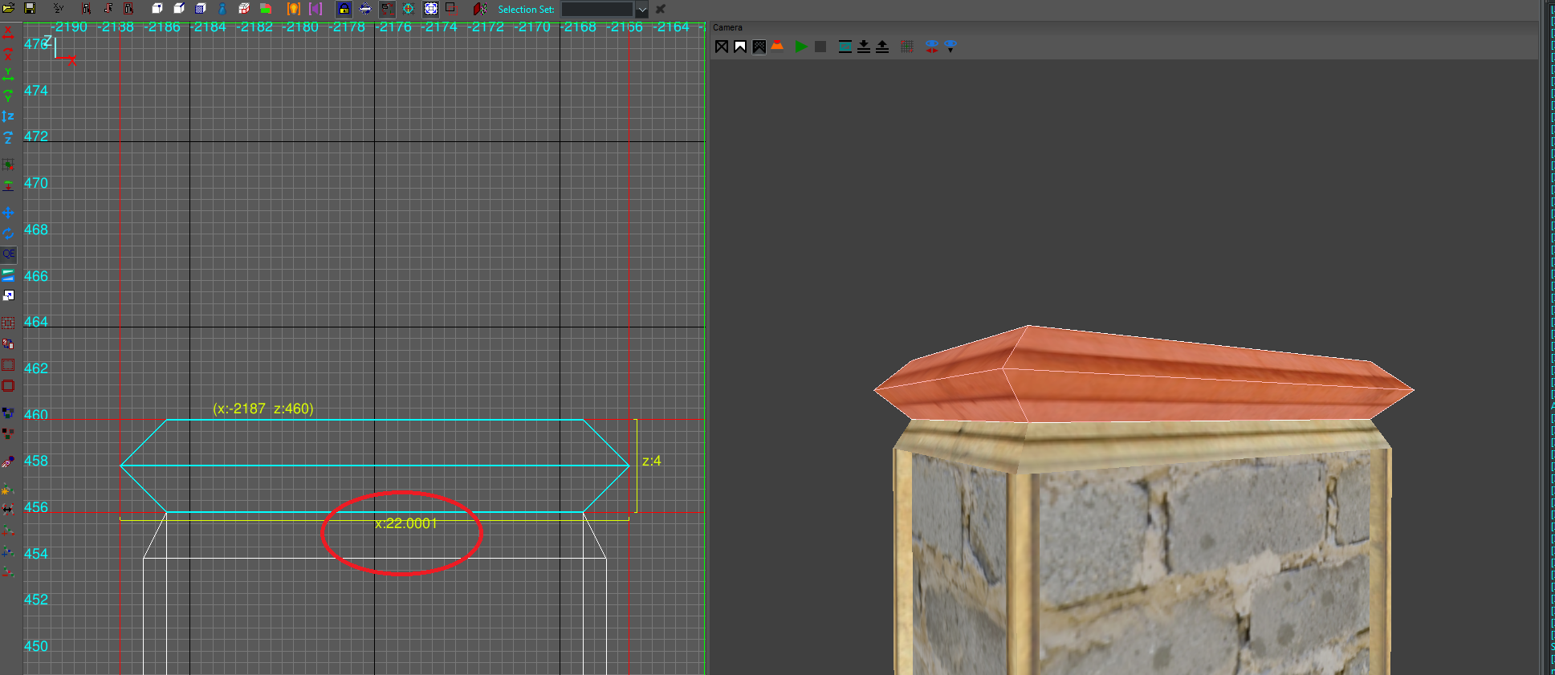Click the x:22.0001 dimension label
Viewport: 1555px width, 675px height.
point(406,523)
